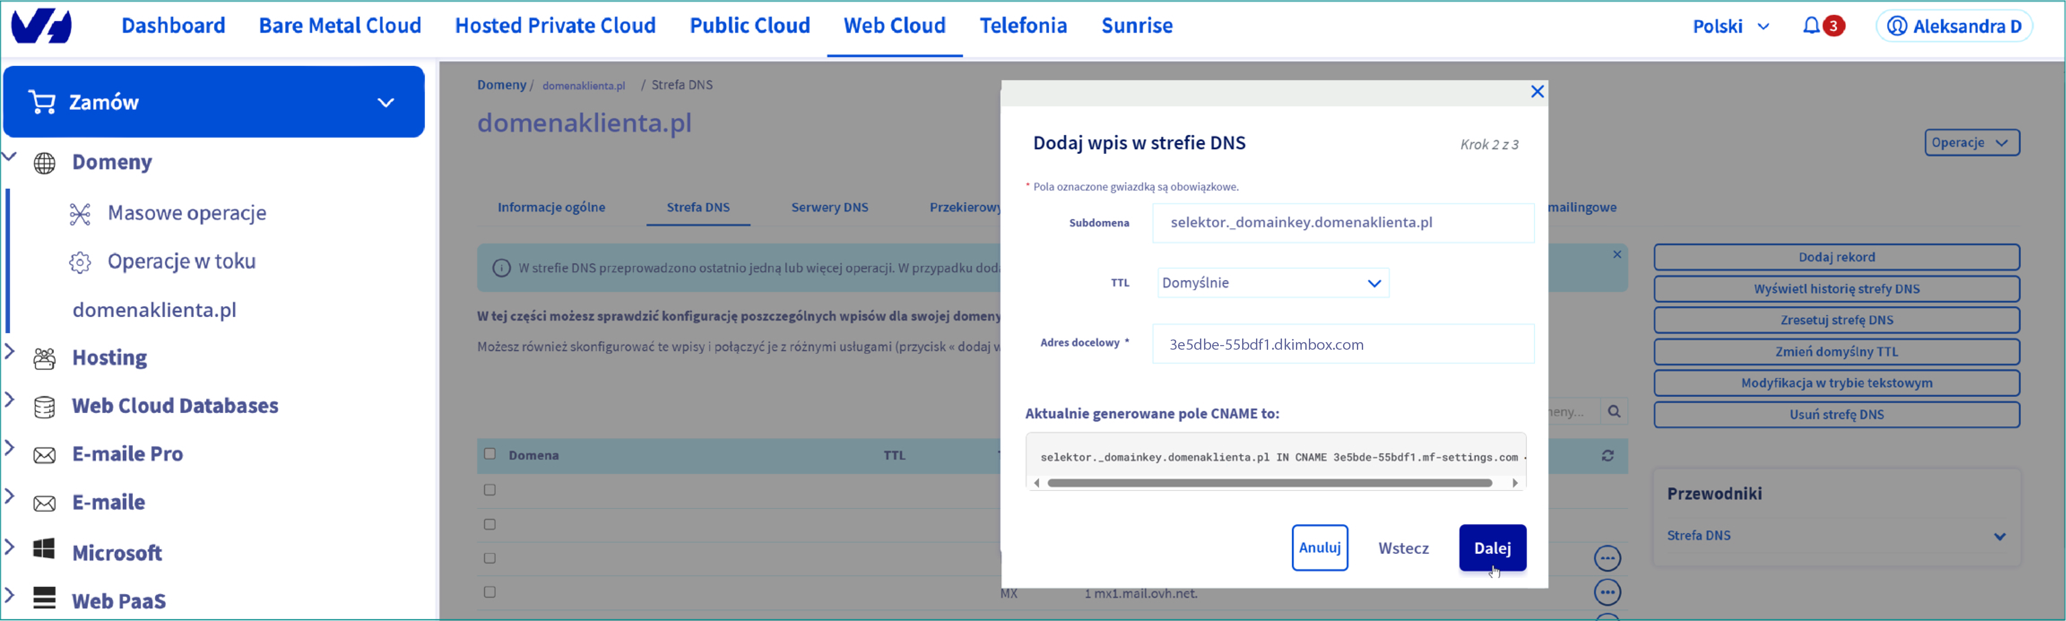
Task: Click the DNS table refresh icon
Action: pyautogui.click(x=1608, y=456)
